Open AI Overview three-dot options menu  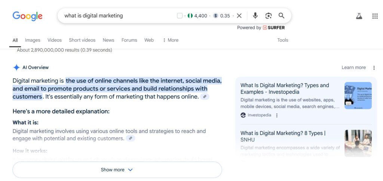[374, 68]
